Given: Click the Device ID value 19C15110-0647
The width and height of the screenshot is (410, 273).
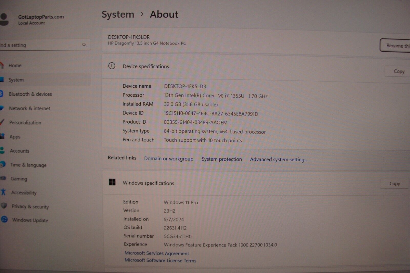Looking at the screenshot, I should (211, 114).
